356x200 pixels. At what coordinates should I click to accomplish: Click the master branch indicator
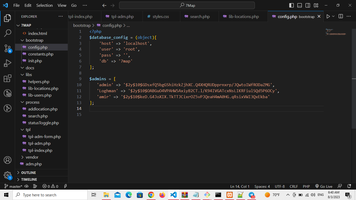13,186
